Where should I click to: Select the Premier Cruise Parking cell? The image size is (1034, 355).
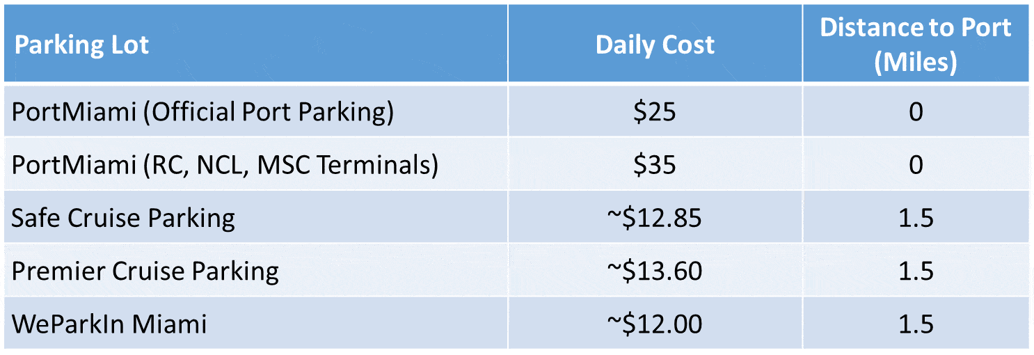(255, 269)
